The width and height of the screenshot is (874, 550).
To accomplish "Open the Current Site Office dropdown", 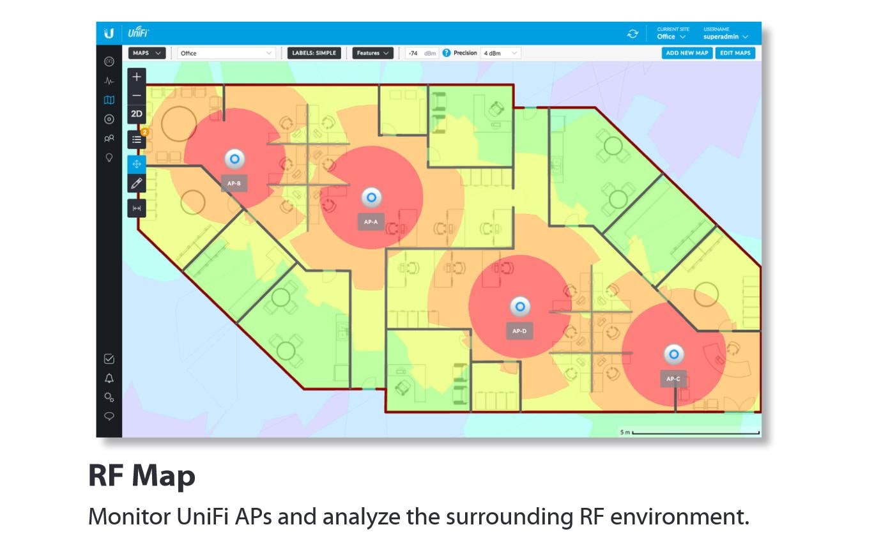I will click(671, 33).
